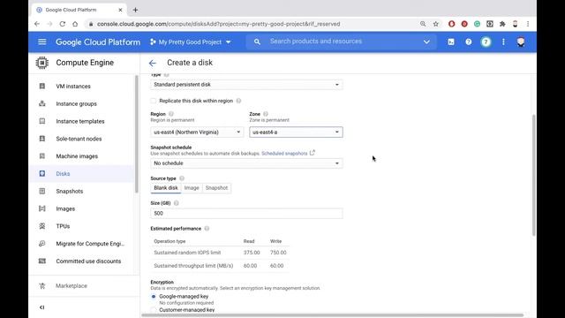
Task: Show help icon next to Size (GB)
Action: [177, 203]
